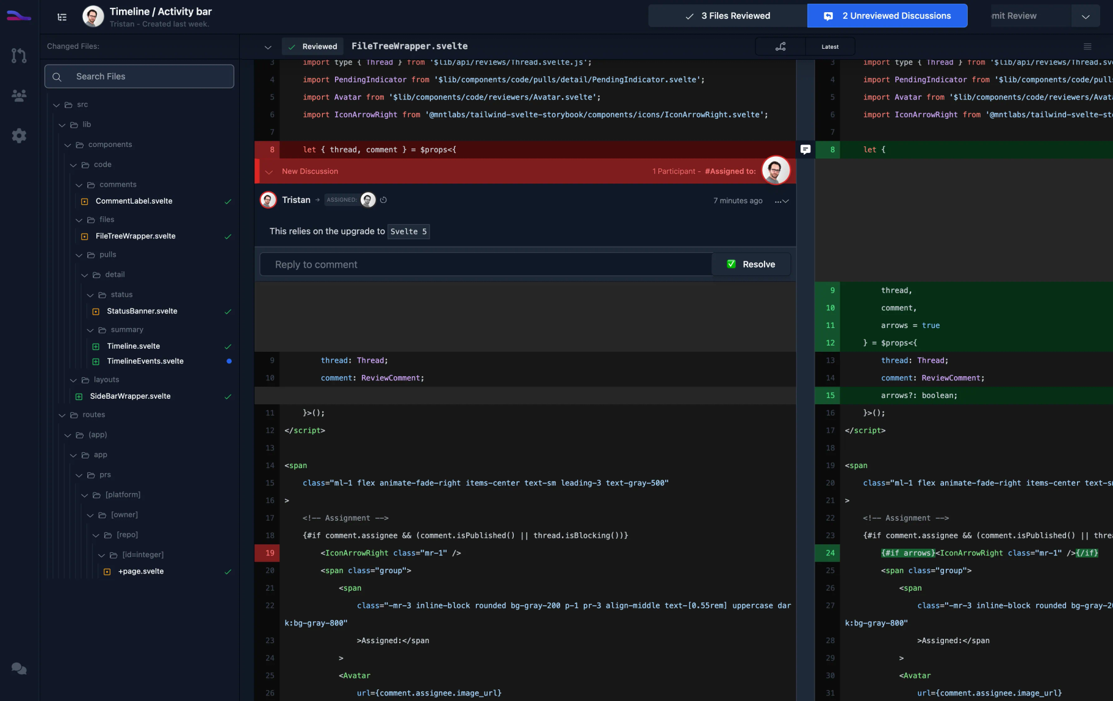Click the app logo at top left
The image size is (1113, 701).
pyautogui.click(x=19, y=16)
